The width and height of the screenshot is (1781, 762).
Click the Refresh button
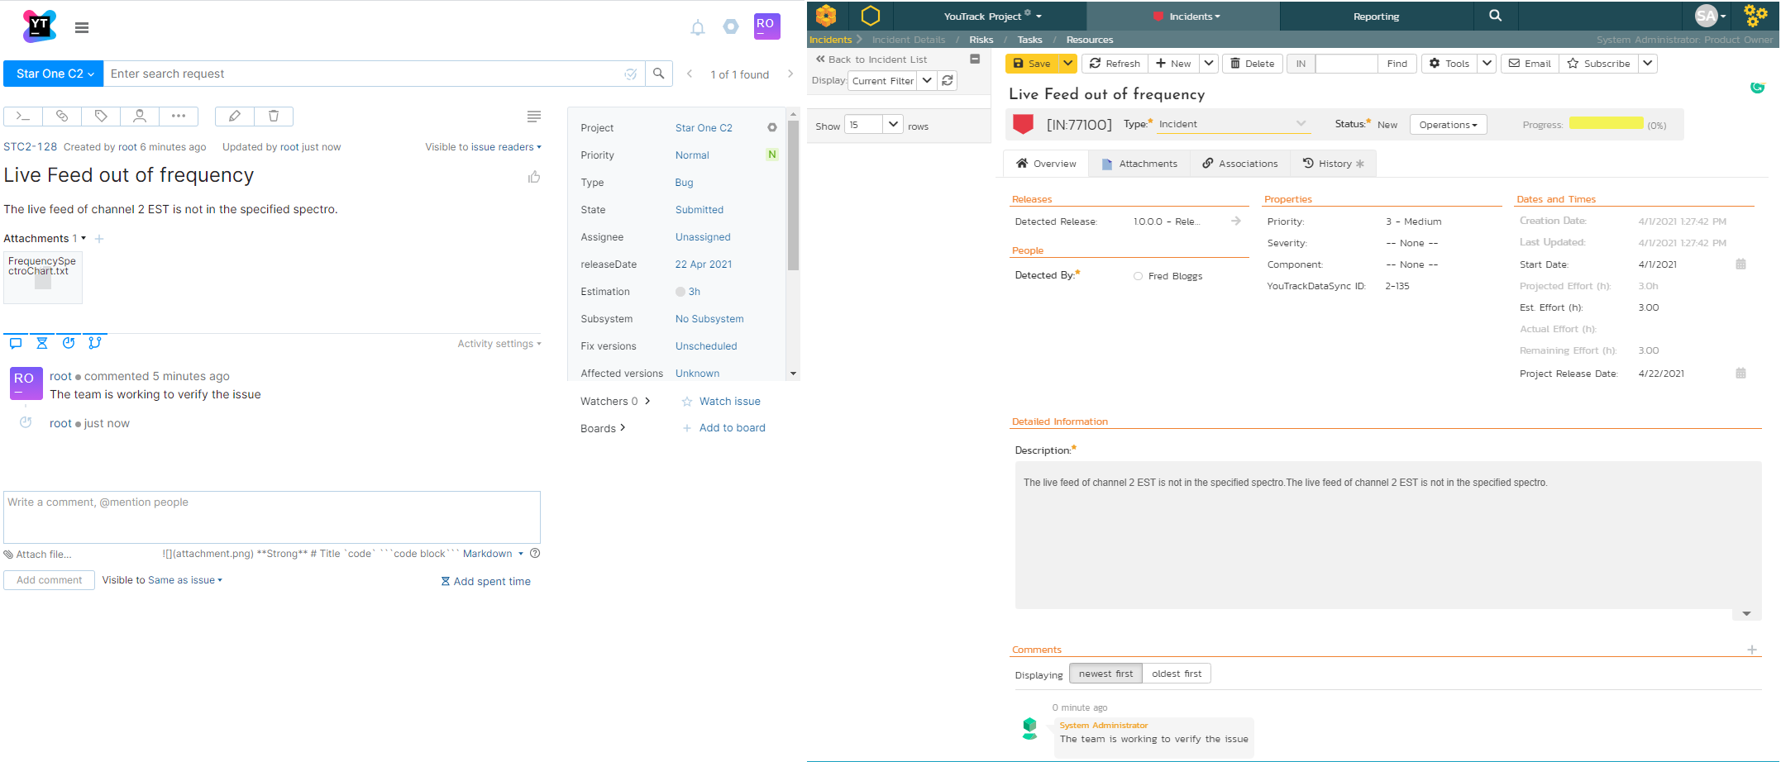[x=1115, y=64]
